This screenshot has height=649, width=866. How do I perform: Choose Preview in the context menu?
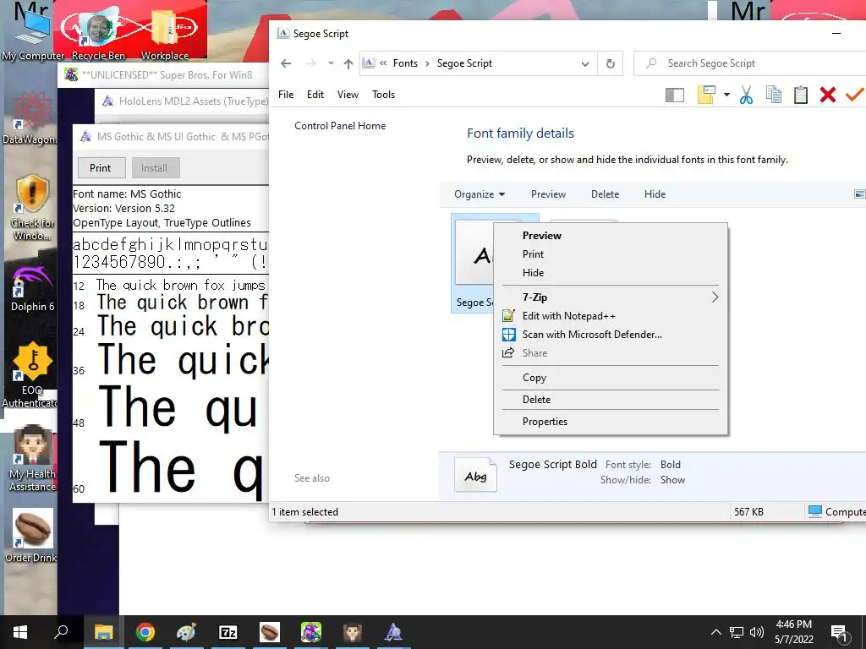click(611, 236)
